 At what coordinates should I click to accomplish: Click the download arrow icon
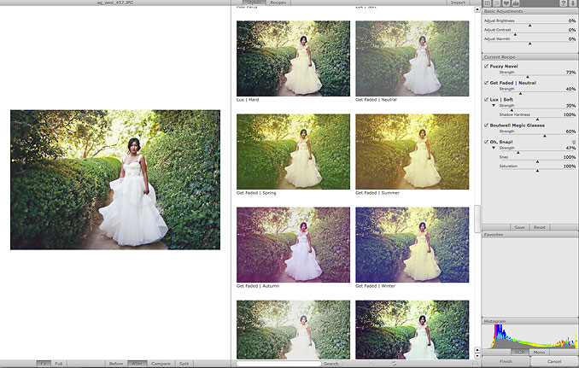573,3
